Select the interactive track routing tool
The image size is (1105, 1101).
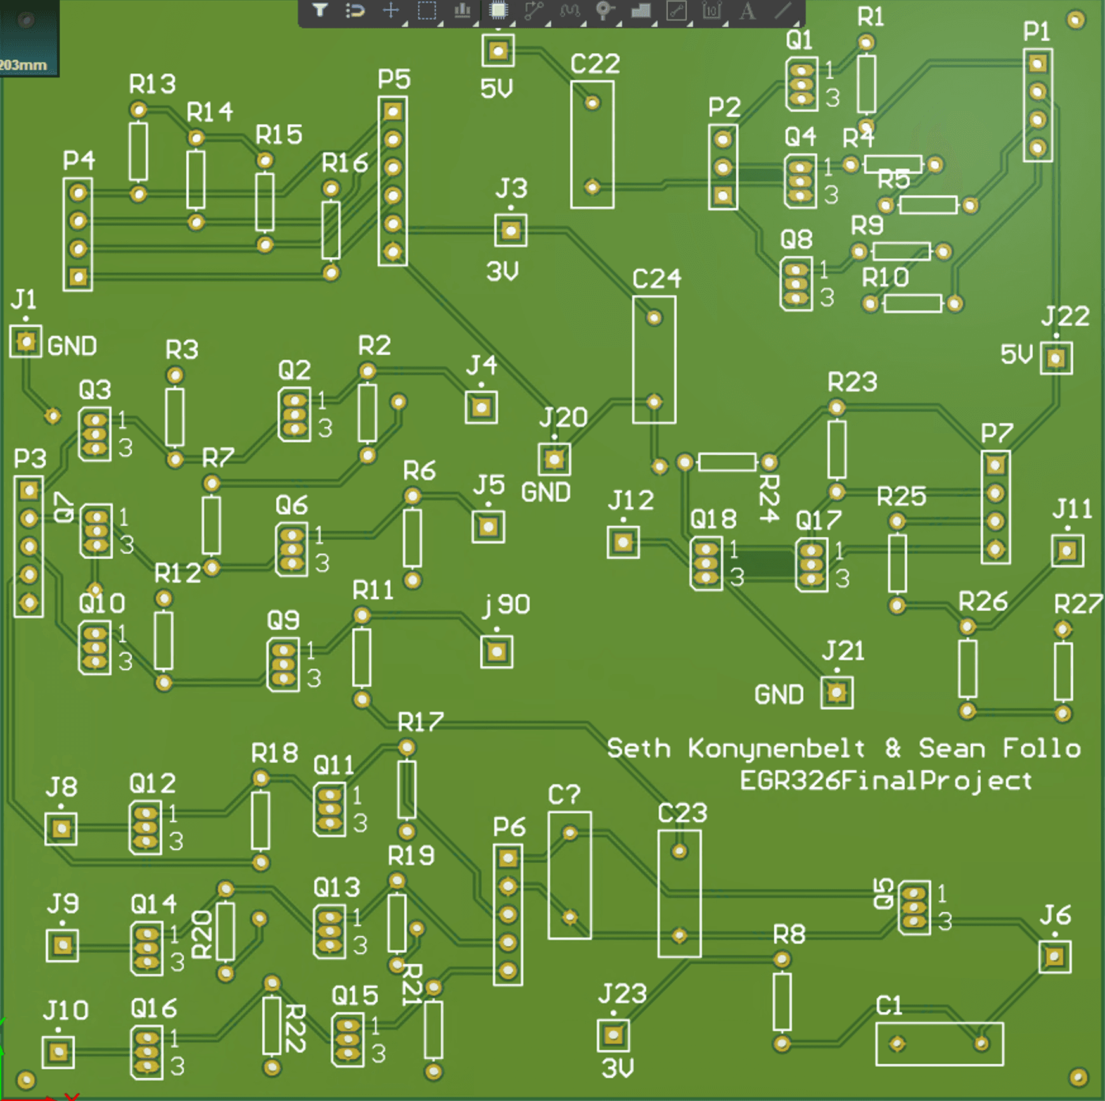point(535,11)
